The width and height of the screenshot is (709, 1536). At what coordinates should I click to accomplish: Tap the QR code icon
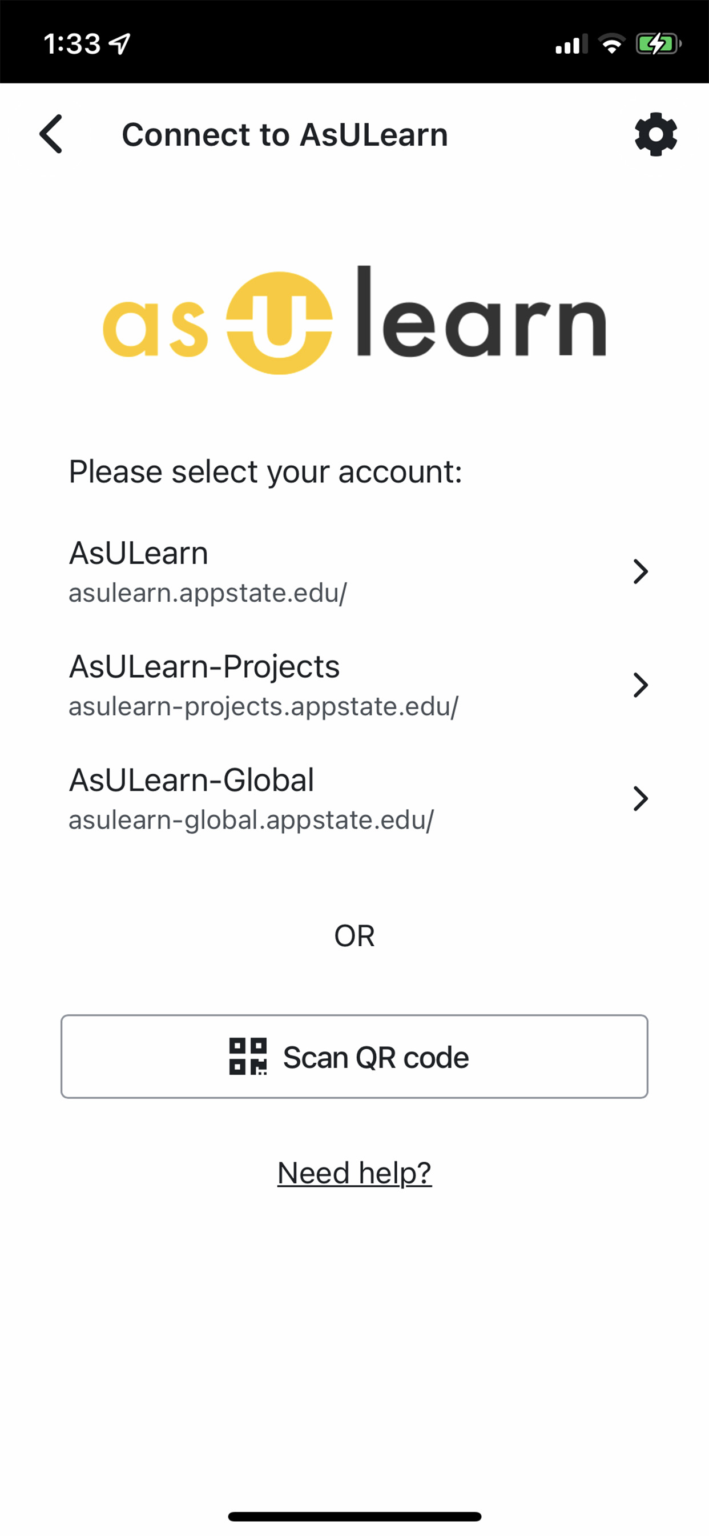[248, 1057]
